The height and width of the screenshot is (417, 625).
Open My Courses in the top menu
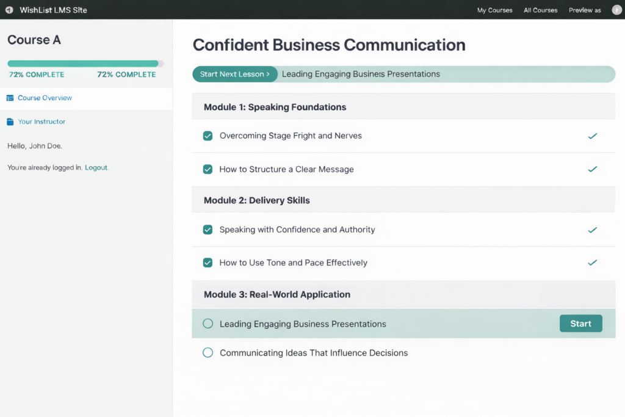(494, 10)
